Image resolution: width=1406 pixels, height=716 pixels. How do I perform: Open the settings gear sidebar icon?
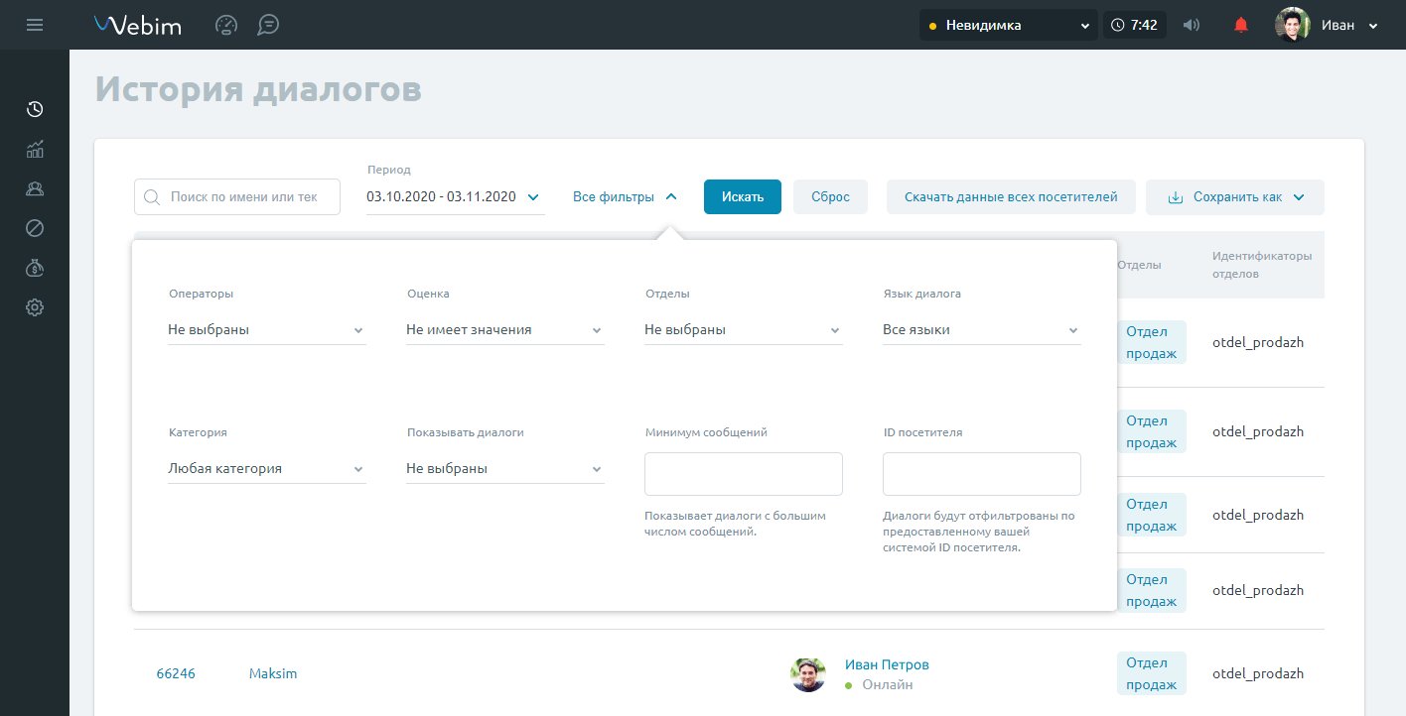tap(35, 307)
